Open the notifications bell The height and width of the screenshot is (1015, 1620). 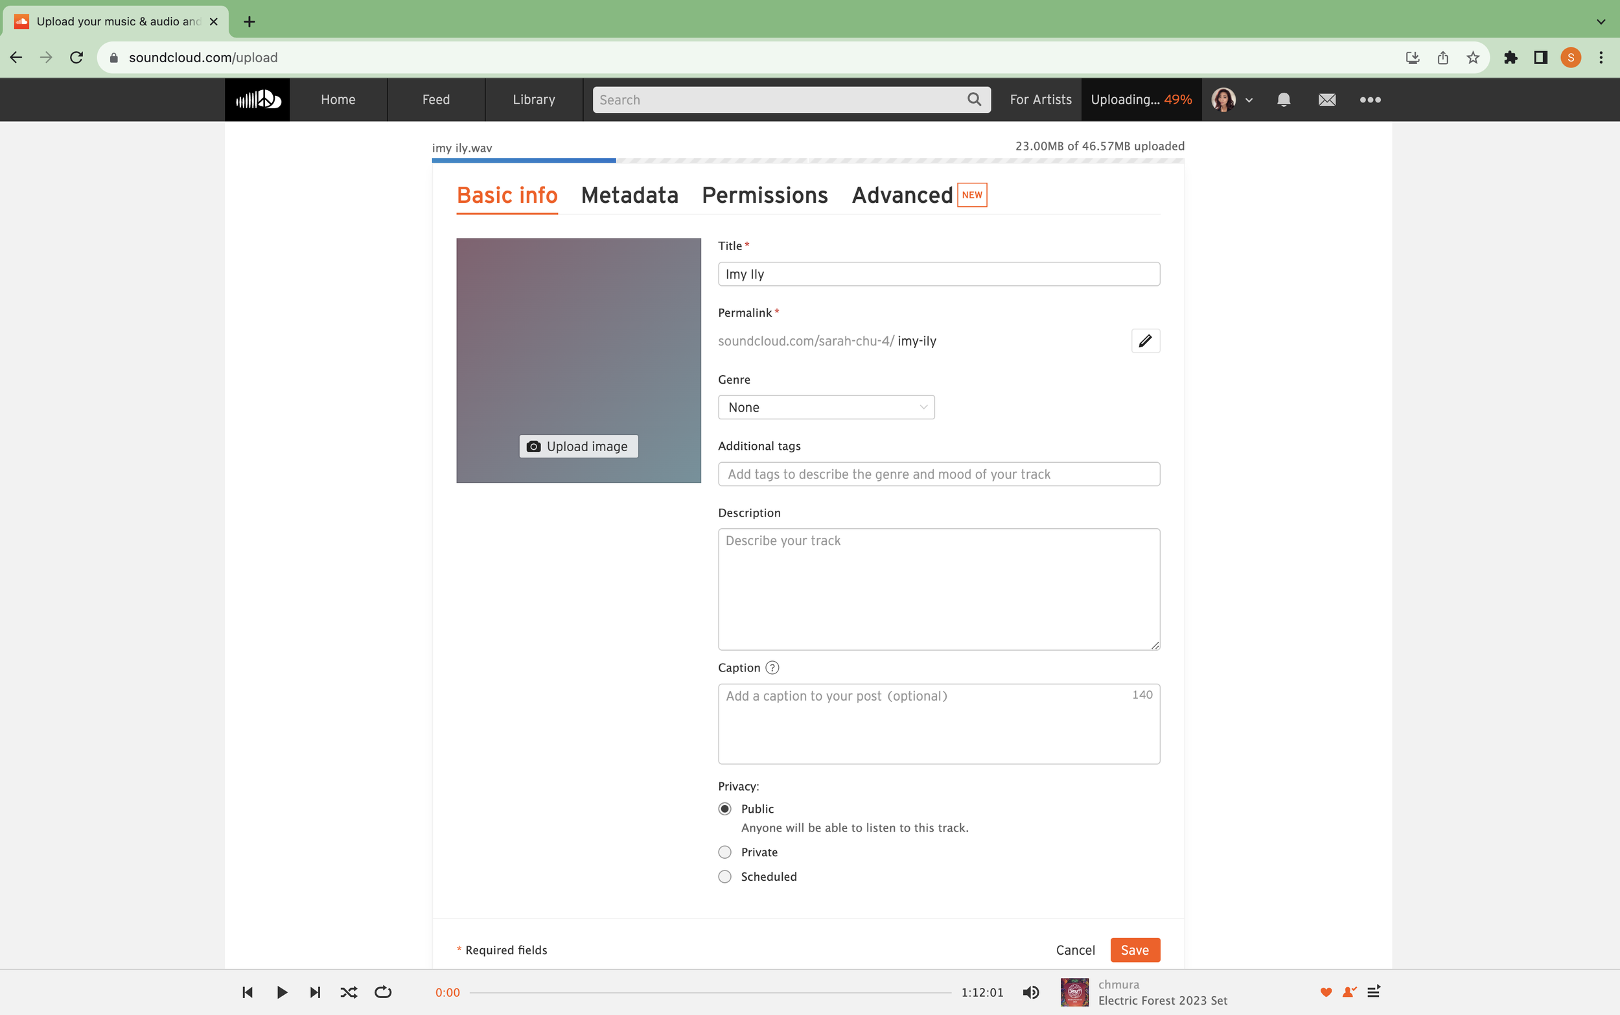tap(1283, 100)
